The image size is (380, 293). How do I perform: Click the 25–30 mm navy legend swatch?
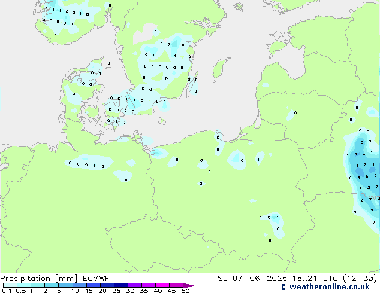pos(121,285)
